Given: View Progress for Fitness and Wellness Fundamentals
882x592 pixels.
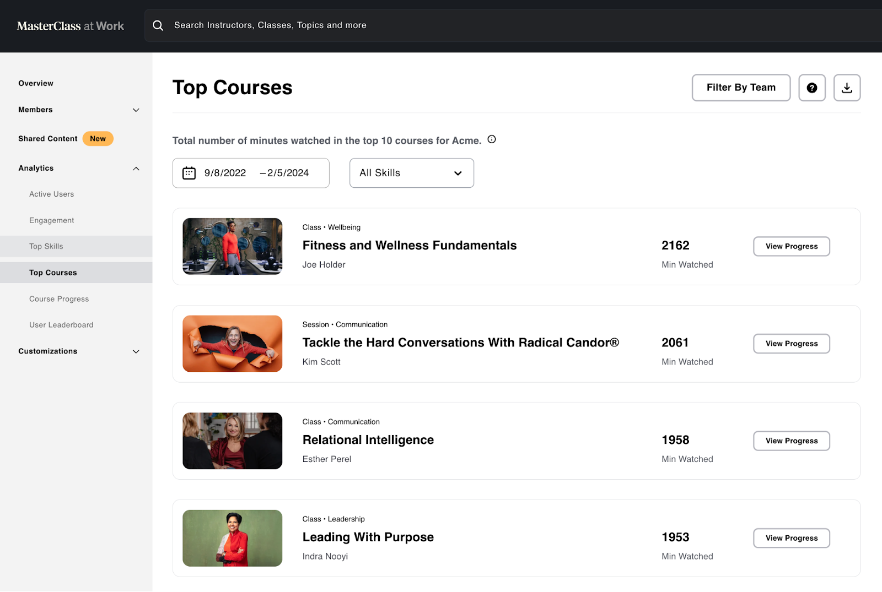Looking at the screenshot, I should pos(792,246).
